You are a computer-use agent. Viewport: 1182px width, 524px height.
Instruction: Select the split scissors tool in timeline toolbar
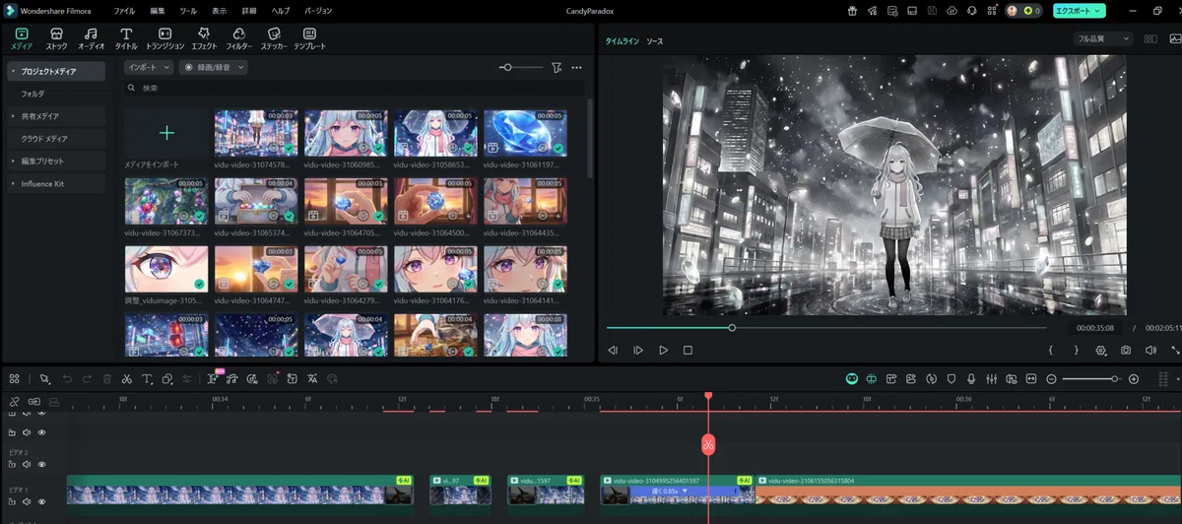[x=127, y=378]
